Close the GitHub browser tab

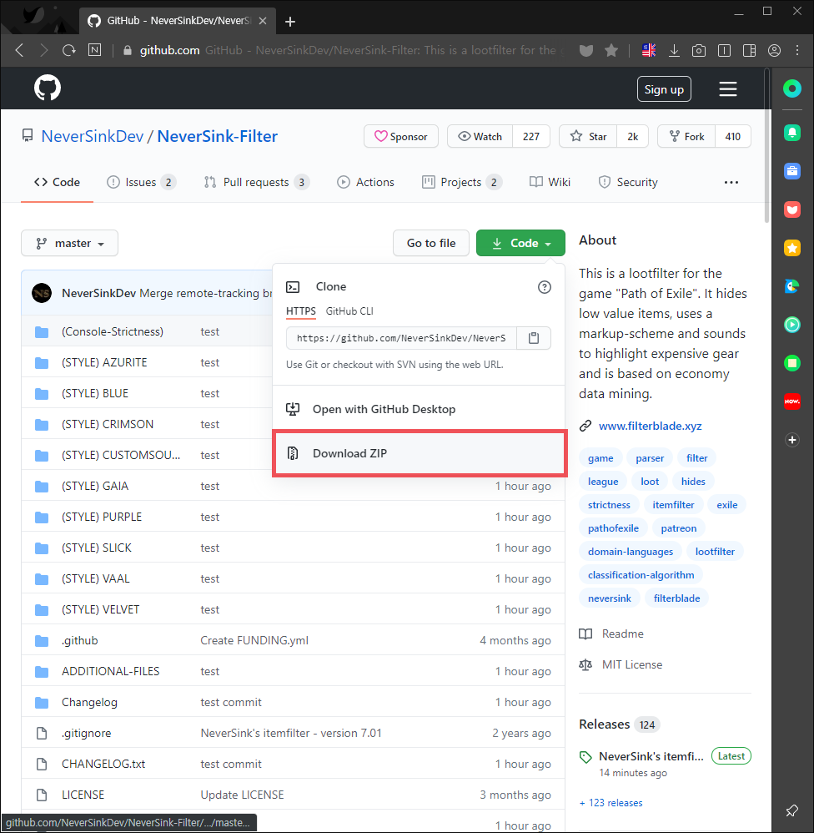[x=263, y=21]
